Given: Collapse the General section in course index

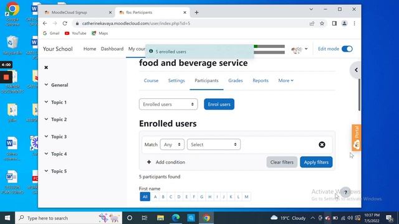Looking at the screenshot, I should tap(46, 85).
